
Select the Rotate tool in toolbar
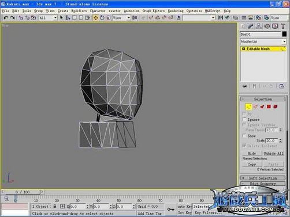click(102, 18)
